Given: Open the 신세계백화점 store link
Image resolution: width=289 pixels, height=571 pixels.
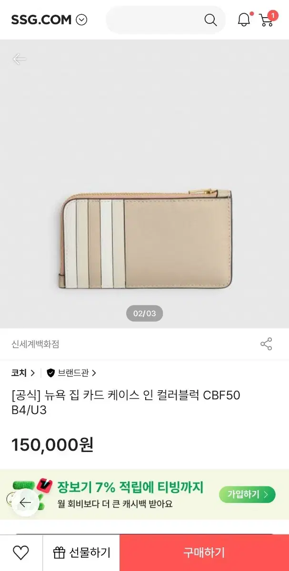Looking at the screenshot, I should 35,344.
